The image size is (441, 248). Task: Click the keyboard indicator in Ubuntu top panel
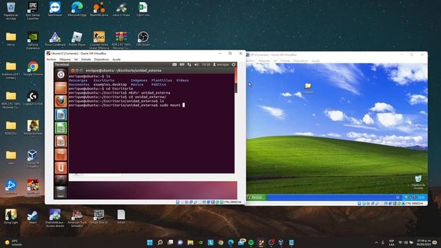click(x=174, y=65)
